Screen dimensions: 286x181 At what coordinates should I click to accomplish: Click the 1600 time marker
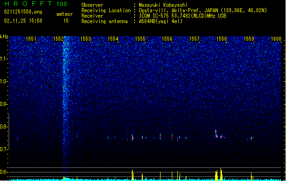coord(276,39)
